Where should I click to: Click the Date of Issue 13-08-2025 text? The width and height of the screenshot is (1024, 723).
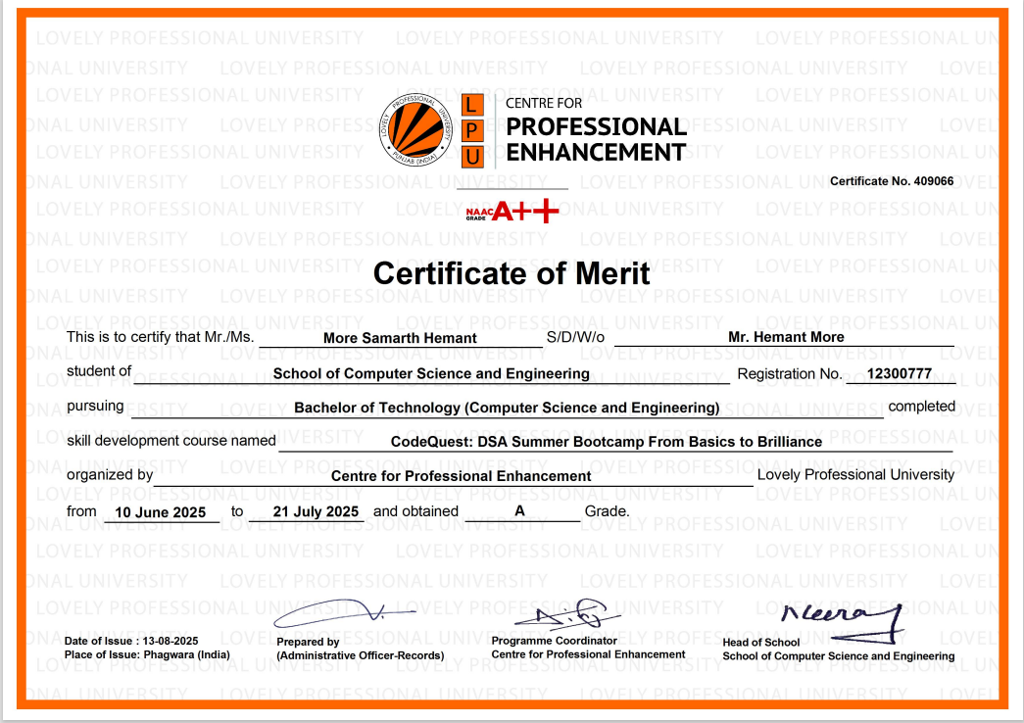point(131,641)
